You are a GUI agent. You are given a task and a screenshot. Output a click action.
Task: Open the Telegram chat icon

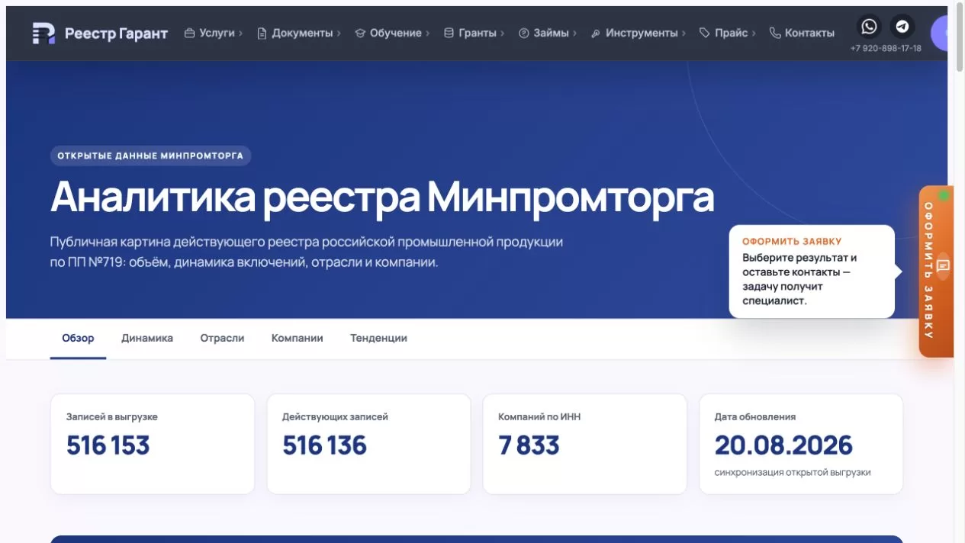pyautogui.click(x=902, y=27)
